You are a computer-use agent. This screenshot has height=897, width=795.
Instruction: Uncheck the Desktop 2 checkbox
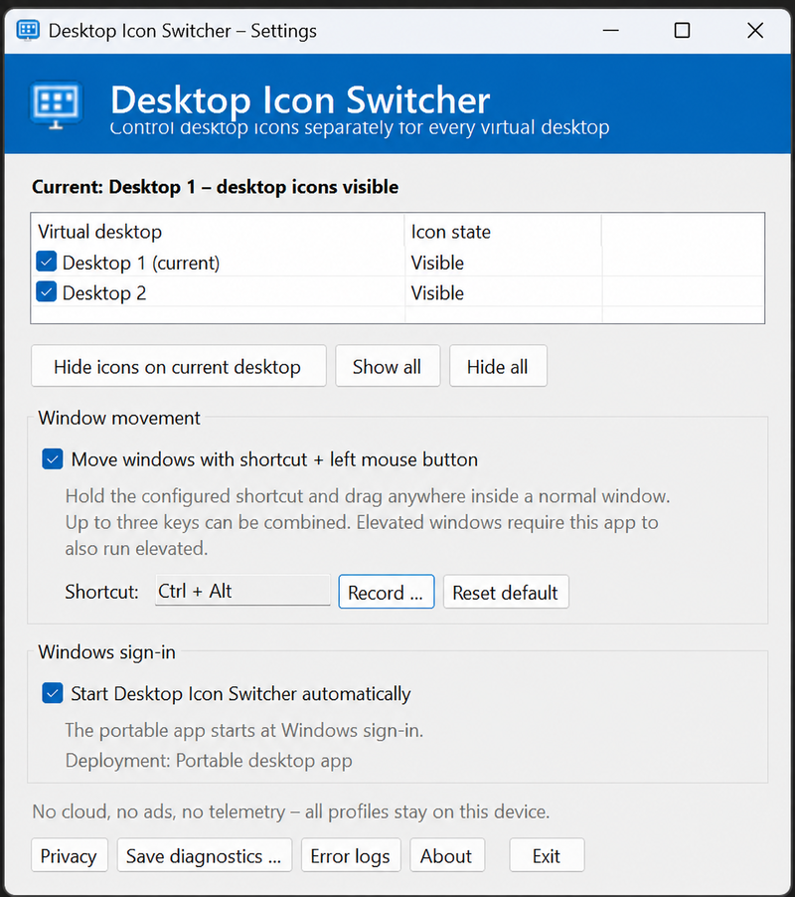point(47,291)
